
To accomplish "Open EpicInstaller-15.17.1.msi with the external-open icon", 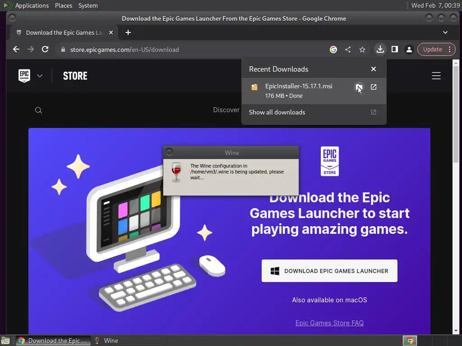I will (x=373, y=87).
